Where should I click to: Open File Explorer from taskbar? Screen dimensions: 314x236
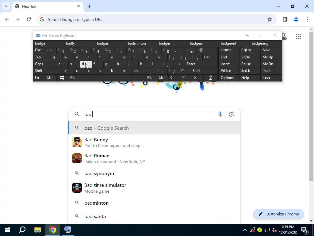tap(37, 230)
